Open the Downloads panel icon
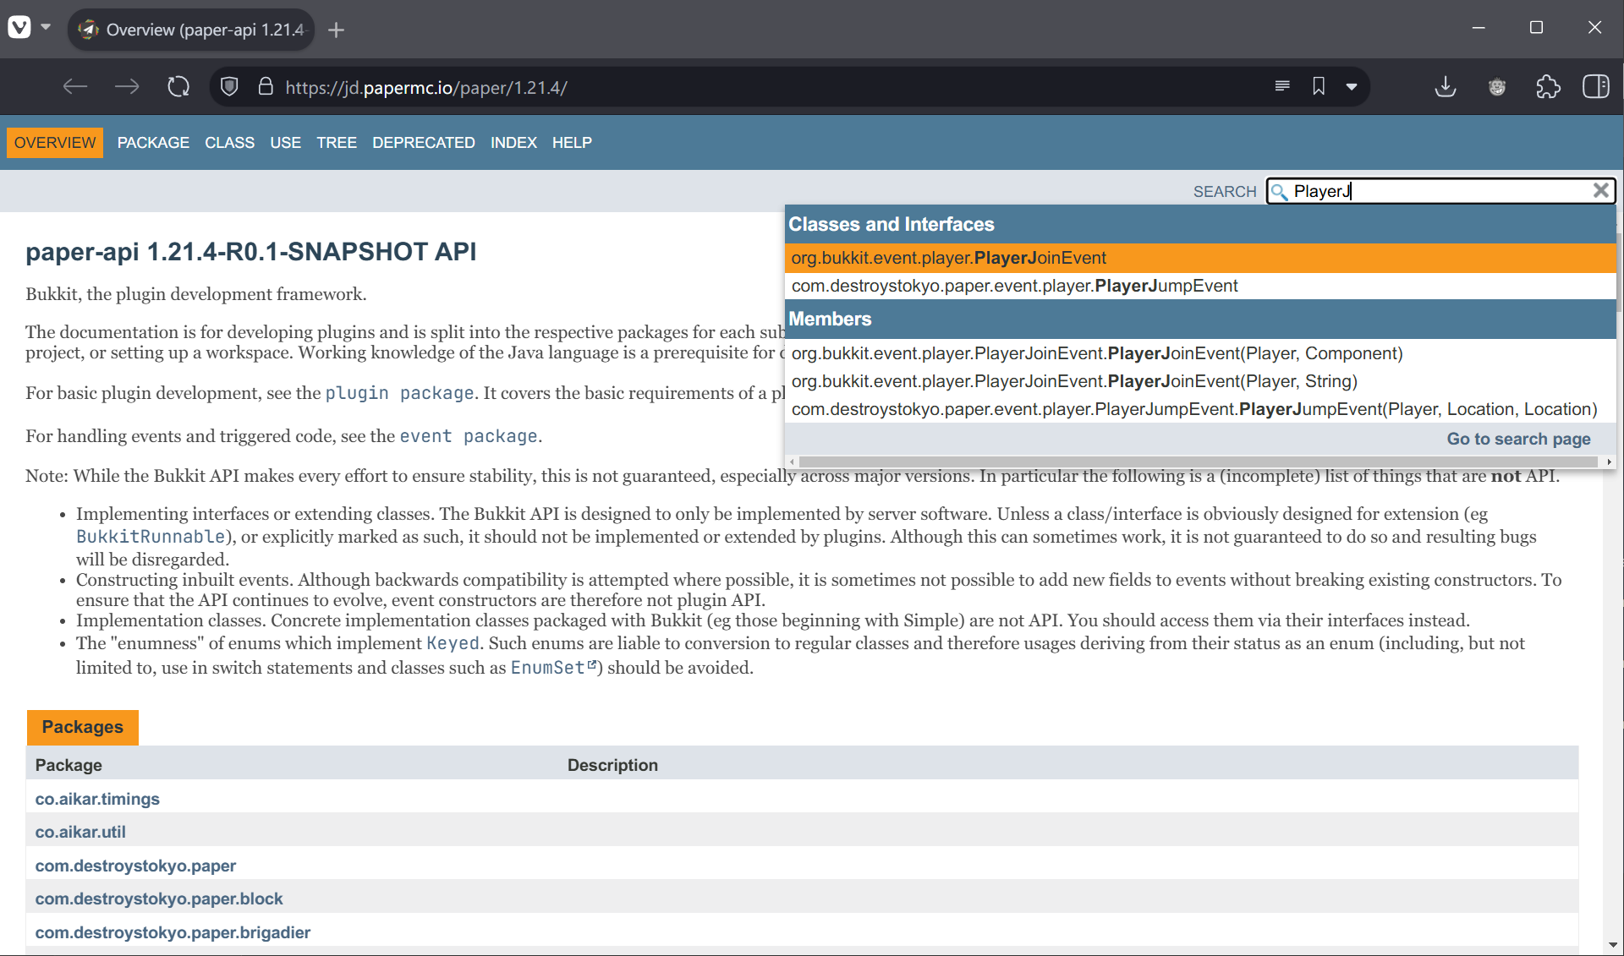The width and height of the screenshot is (1624, 956). click(1446, 86)
